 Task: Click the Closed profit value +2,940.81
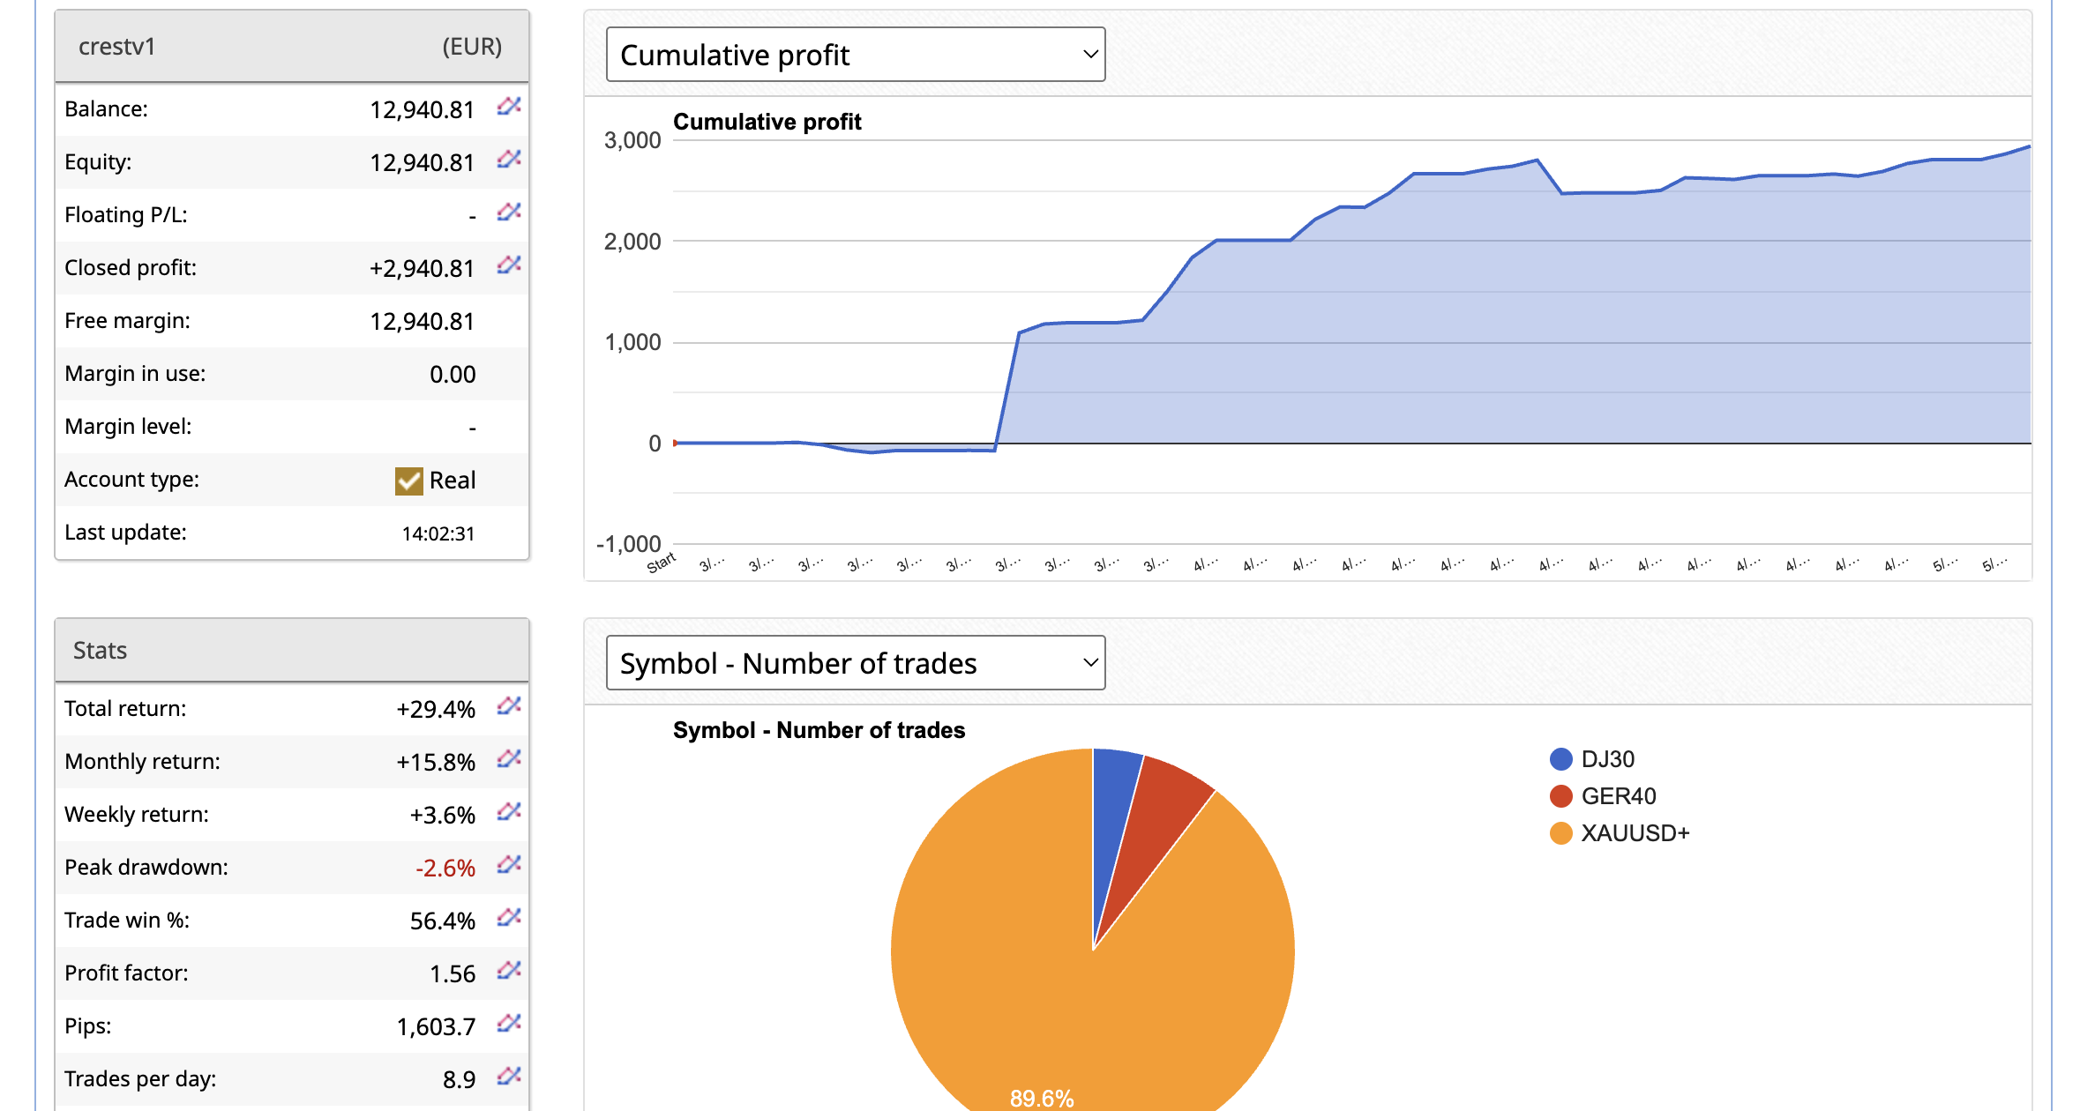pyautogui.click(x=422, y=268)
